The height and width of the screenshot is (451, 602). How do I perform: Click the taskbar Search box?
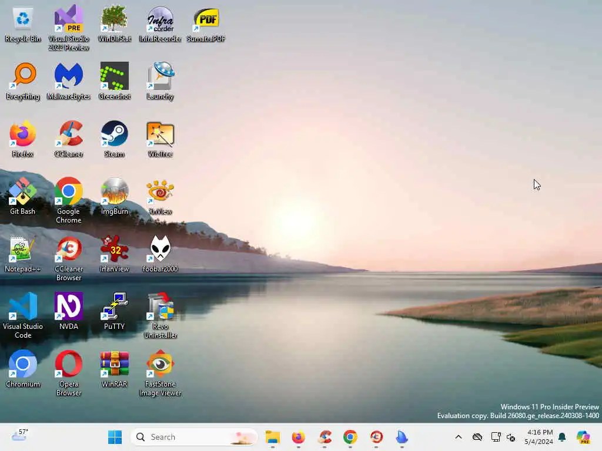[194, 437]
